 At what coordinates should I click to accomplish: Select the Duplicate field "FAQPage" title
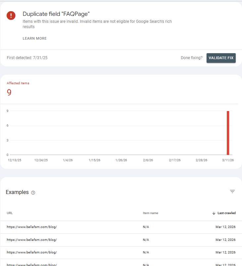click(x=56, y=14)
